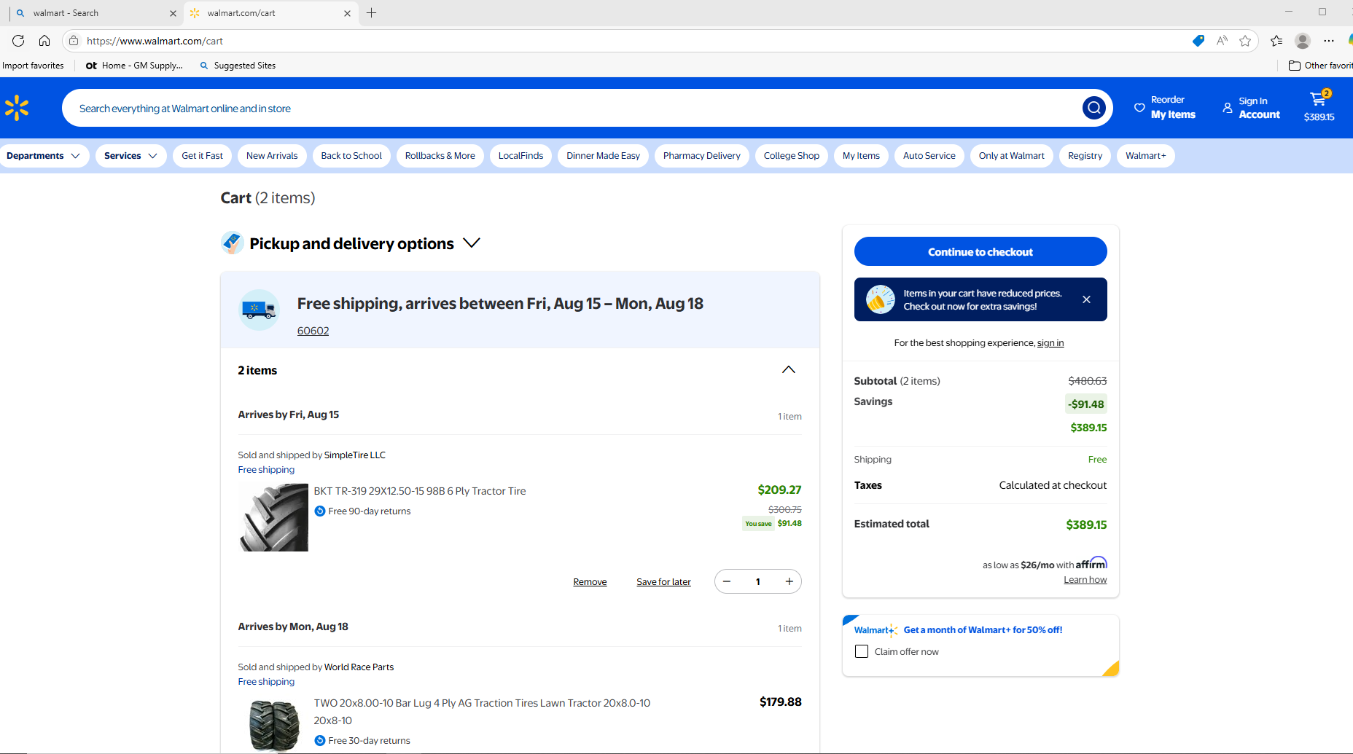1353x754 pixels.
Task: Open the Walmart+ nav pill
Action: point(1146,156)
